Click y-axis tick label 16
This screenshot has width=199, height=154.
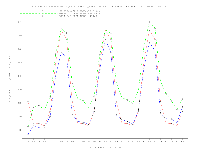coord(19,63)
